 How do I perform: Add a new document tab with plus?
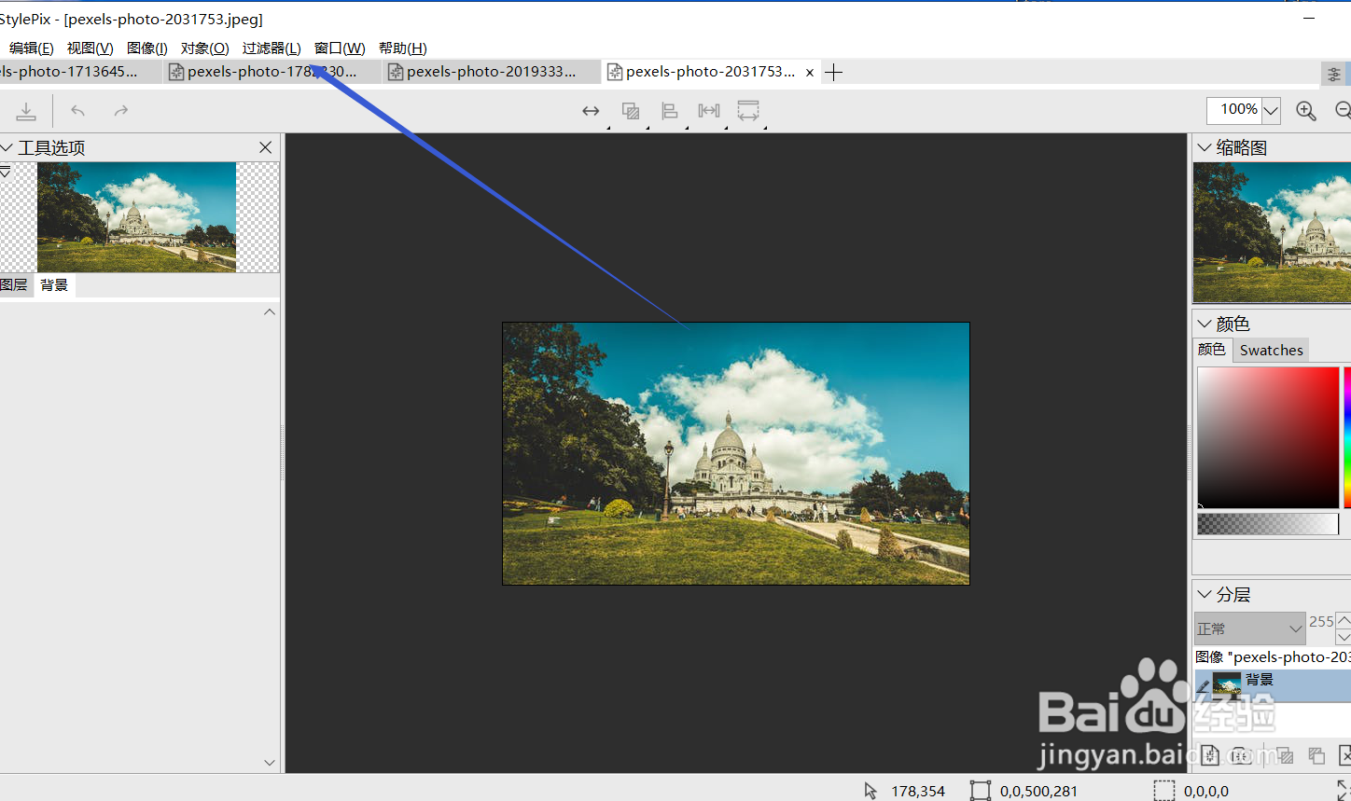[834, 72]
